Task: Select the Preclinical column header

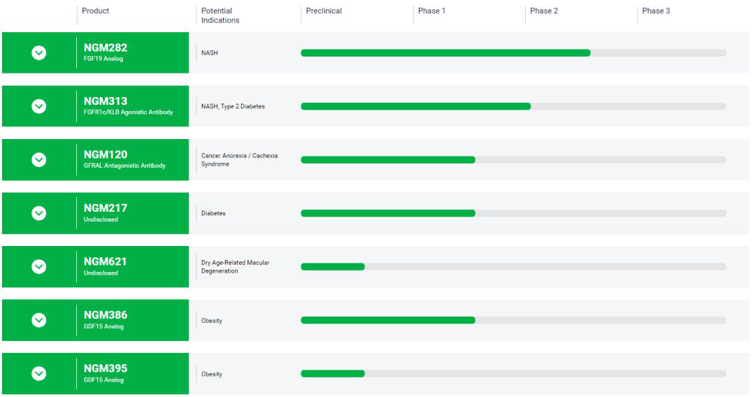Action: (x=324, y=10)
